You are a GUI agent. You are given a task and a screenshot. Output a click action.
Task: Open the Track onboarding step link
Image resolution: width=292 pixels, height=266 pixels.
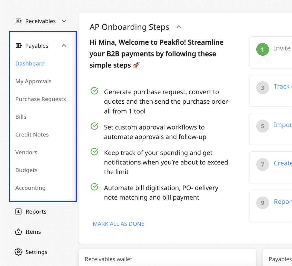(x=283, y=86)
